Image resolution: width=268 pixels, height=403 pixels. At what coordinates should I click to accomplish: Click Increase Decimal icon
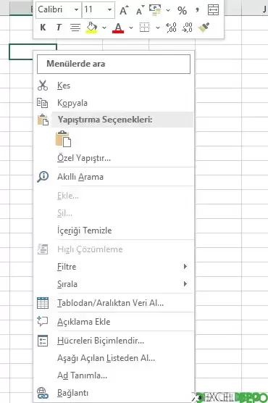coord(171,28)
